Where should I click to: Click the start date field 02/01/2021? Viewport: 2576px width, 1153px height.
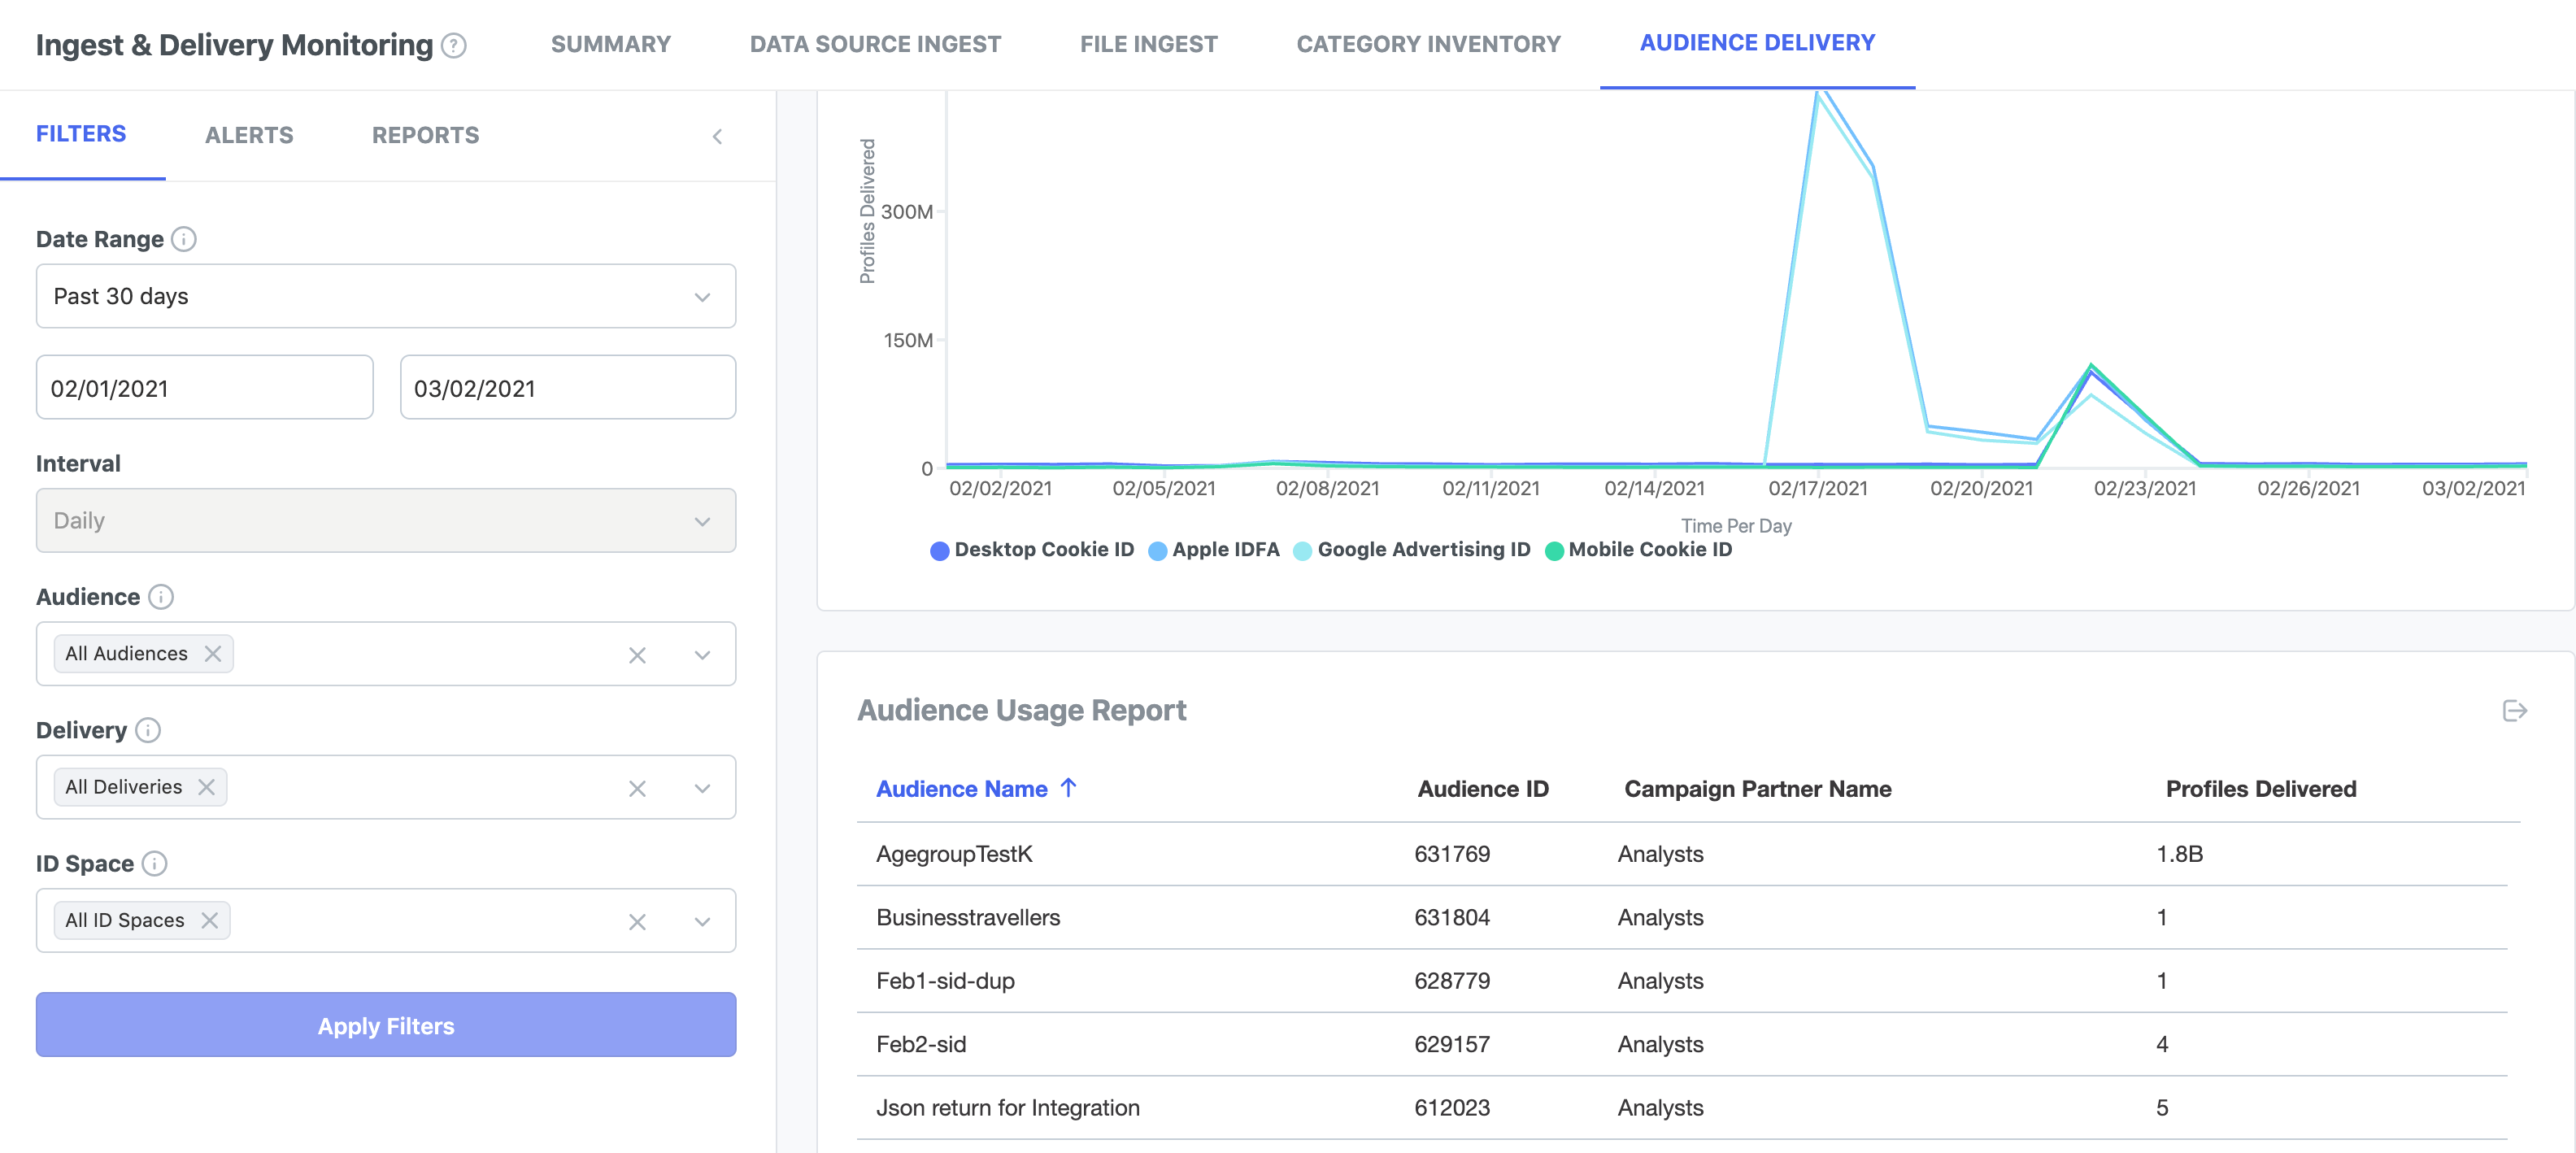(205, 388)
